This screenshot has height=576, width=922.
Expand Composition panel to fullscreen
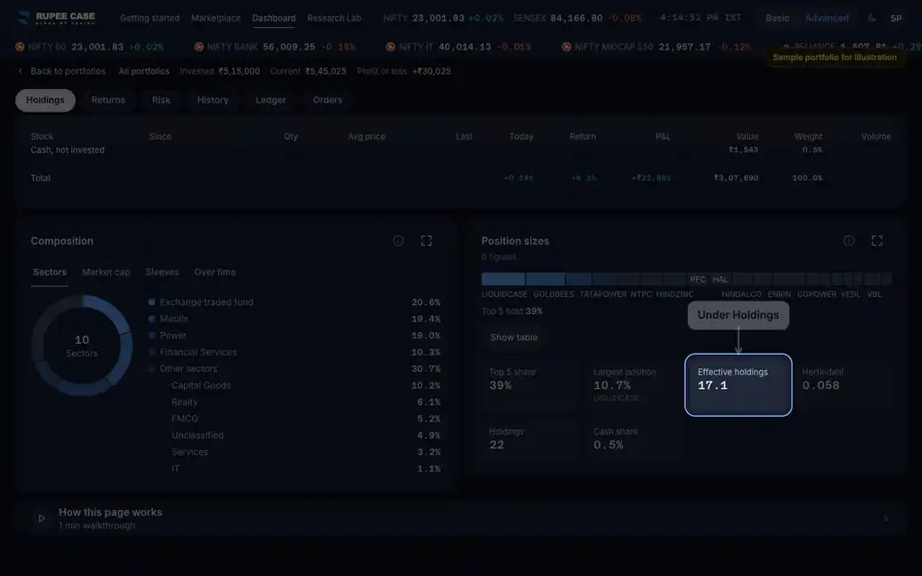(426, 240)
